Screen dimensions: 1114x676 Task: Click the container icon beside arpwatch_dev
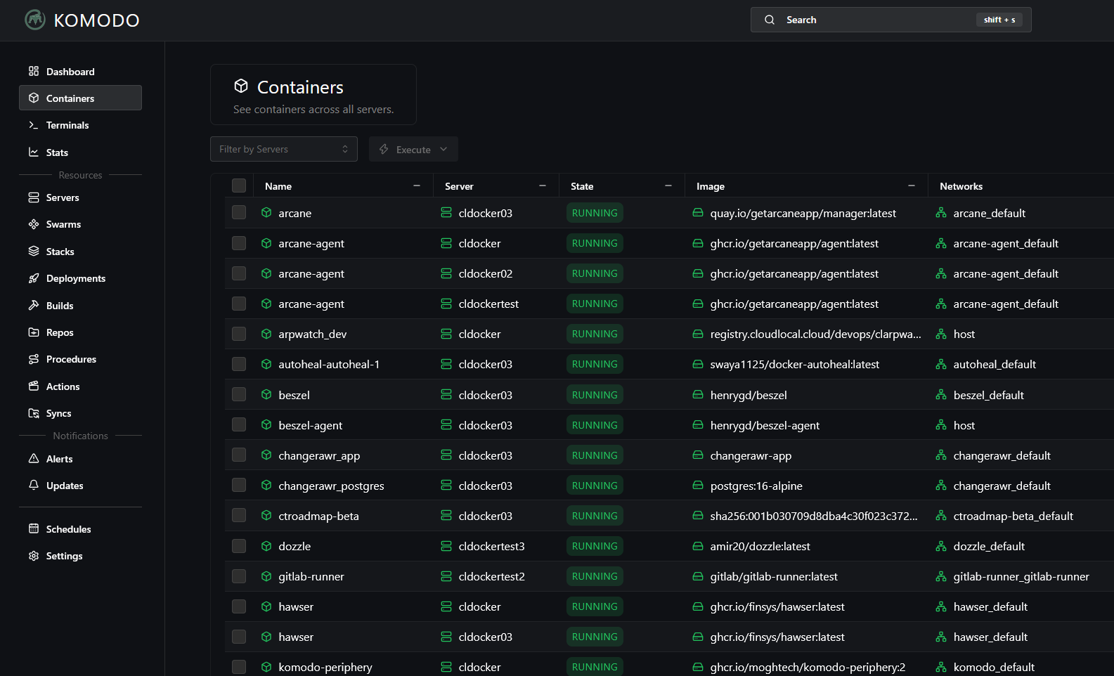click(266, 334)
